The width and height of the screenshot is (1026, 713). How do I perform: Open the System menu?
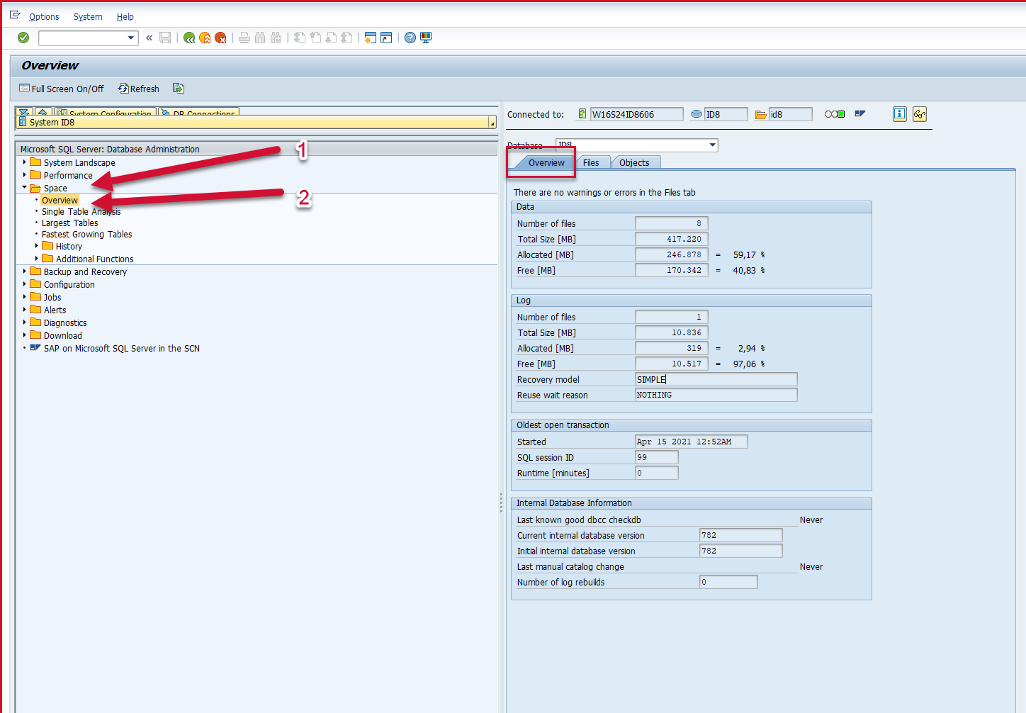pyautogui.click(x=88, y=16)
